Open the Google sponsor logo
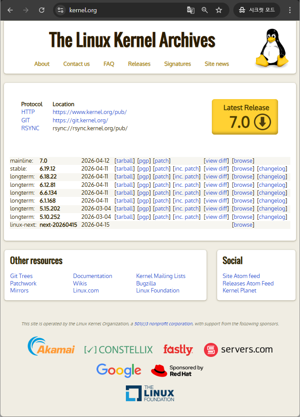This screenshot has width=300, height=417. point(118,370)
